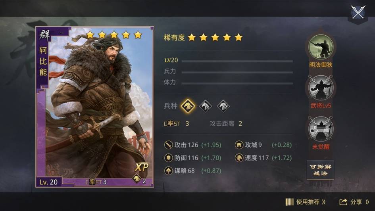Click the flame 谋略 stat icon
This screenshot has height=211, width=375.
pos(168,171)
